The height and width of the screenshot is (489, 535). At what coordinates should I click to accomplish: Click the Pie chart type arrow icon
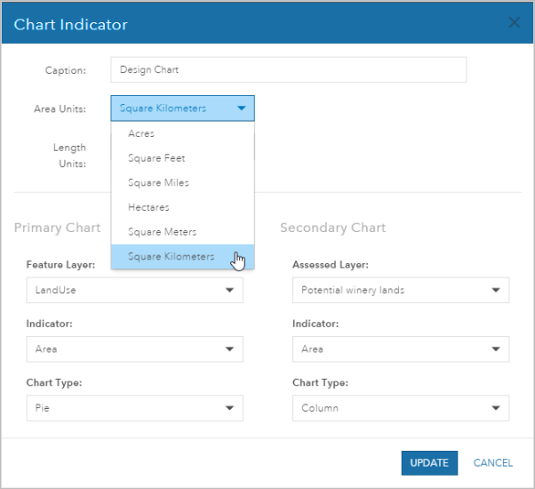tap(229, 408)
